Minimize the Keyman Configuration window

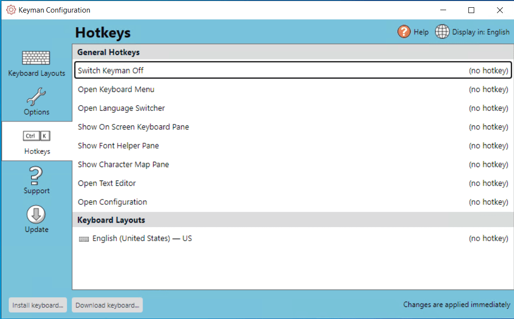point(443,10)
